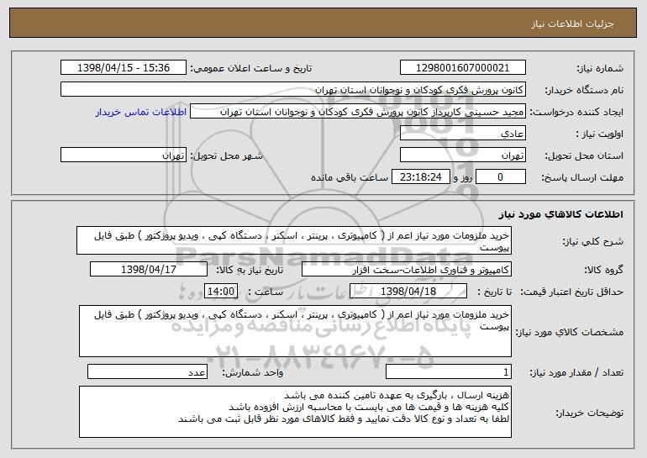647x458 pixels.
Task: Click the delivery province field تهران
Action: point(462,155)
